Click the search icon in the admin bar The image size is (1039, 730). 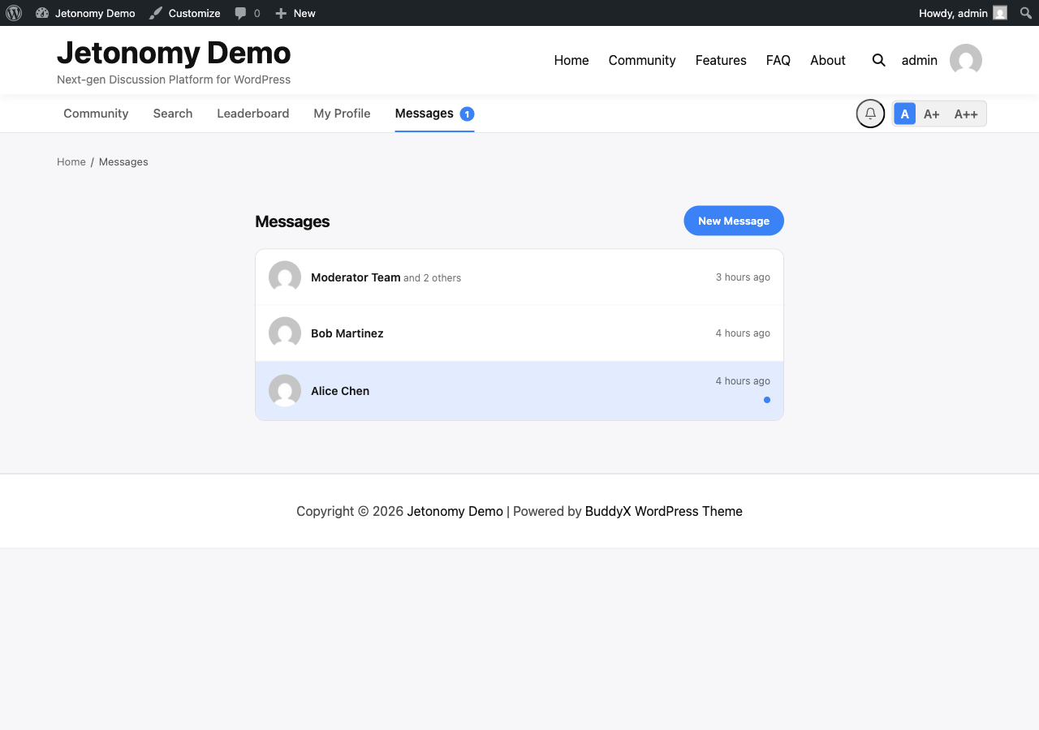tap(1024, 13)
